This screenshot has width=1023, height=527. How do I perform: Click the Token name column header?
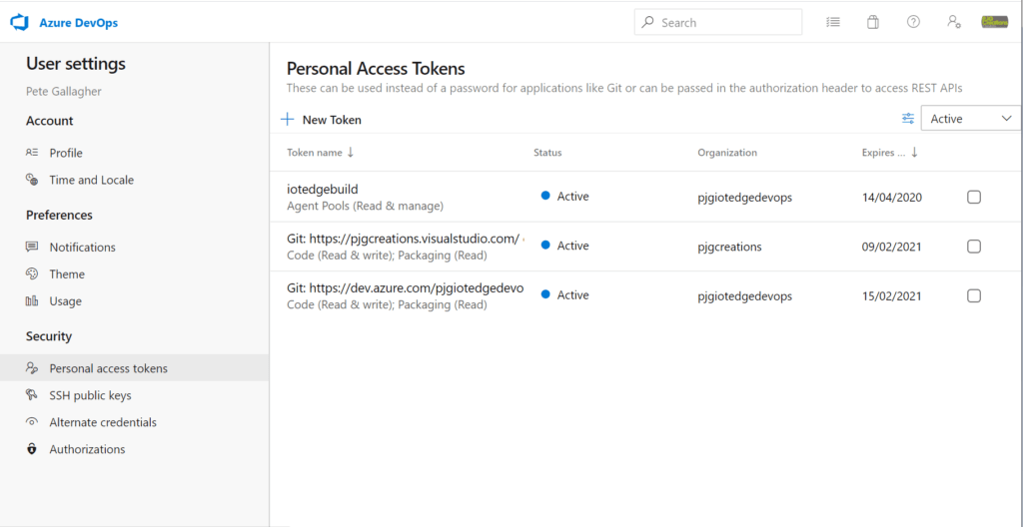(315, 152)
